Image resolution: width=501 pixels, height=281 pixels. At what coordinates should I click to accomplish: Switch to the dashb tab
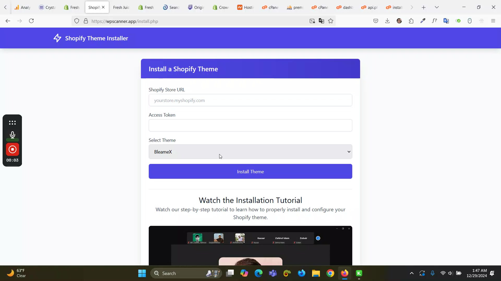coord(345,7)
